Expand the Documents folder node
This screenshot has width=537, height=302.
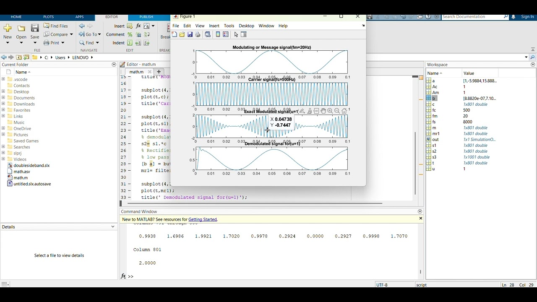3,98
